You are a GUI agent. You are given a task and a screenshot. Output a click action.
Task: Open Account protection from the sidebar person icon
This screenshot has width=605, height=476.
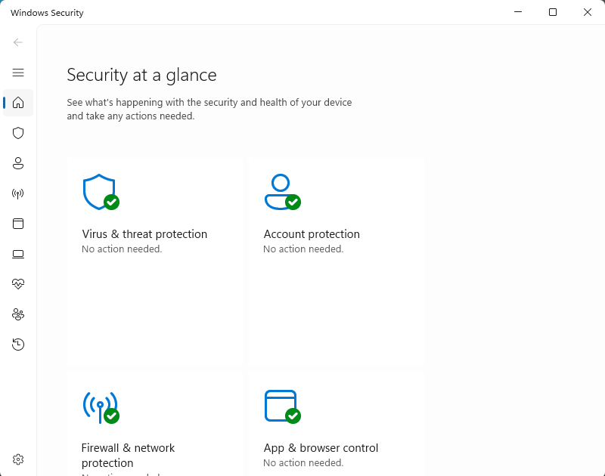click(x=18, y=163)
